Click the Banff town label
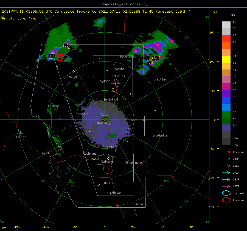 coord(45,153)
